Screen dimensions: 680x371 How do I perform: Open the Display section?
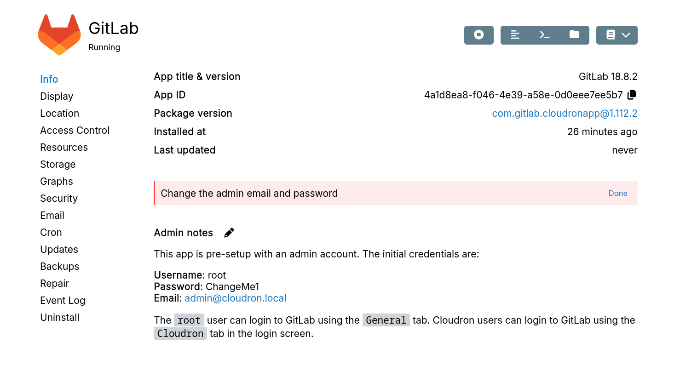(57, 96)
